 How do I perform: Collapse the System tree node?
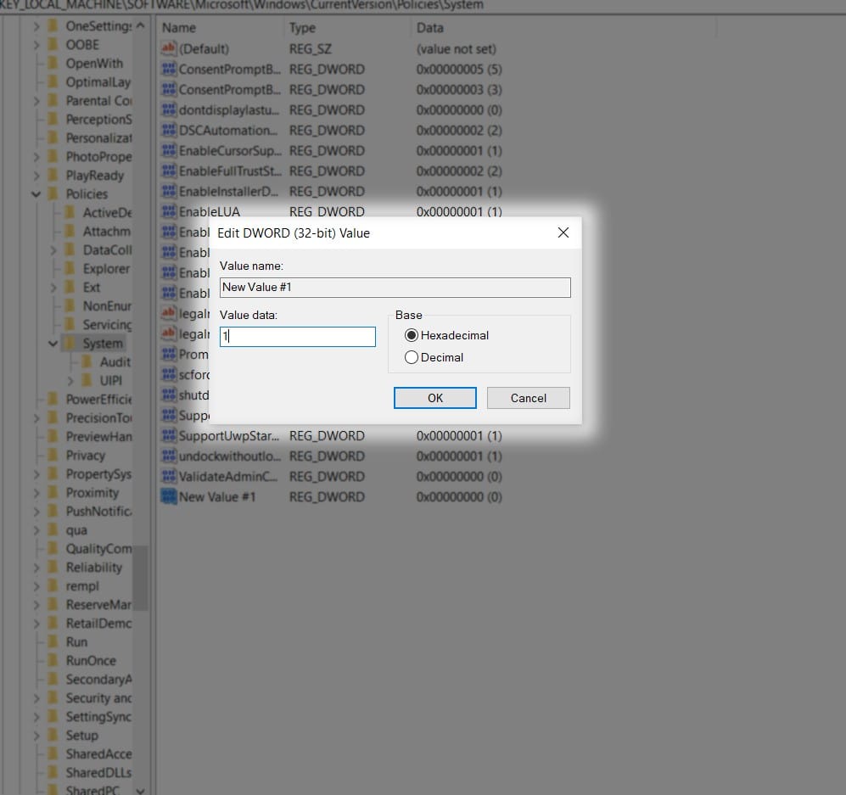click(x=53, y=344)
